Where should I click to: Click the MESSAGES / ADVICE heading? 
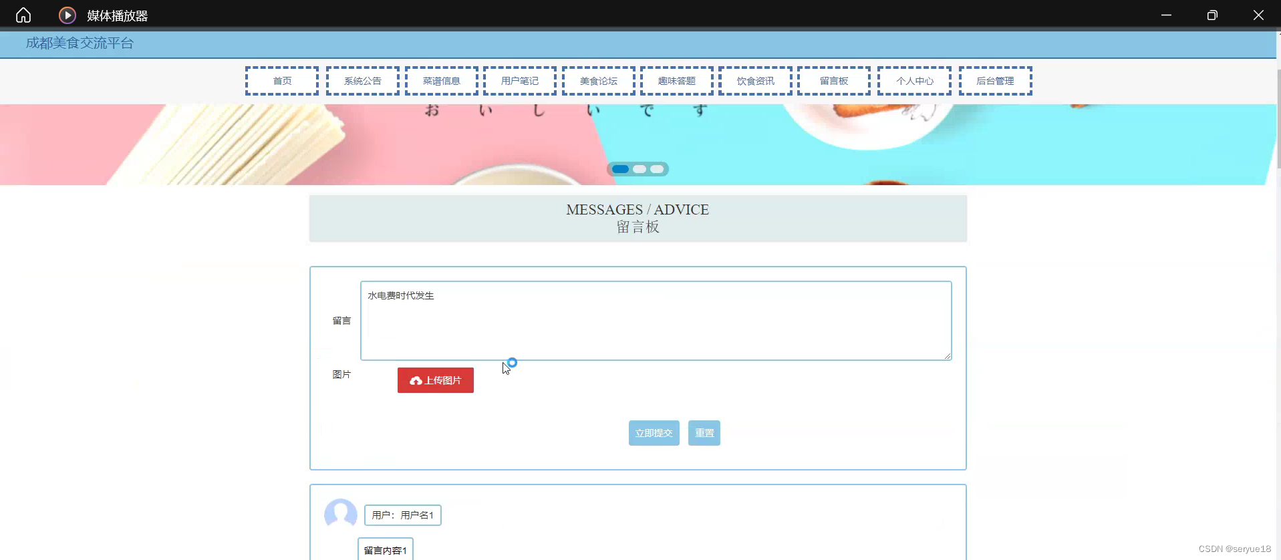637,210
